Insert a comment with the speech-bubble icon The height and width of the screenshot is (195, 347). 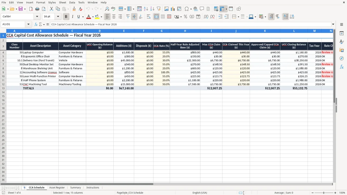point(202,9)
